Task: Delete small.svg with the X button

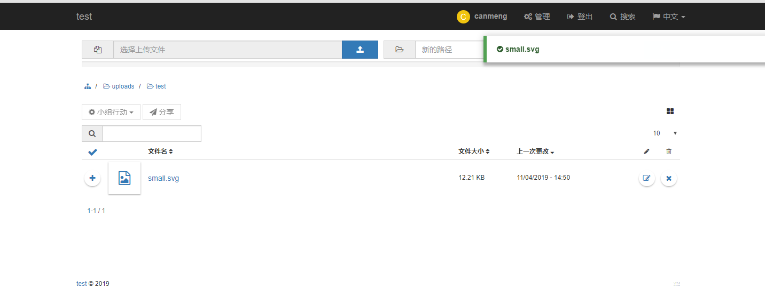Action: coord(669,178)
